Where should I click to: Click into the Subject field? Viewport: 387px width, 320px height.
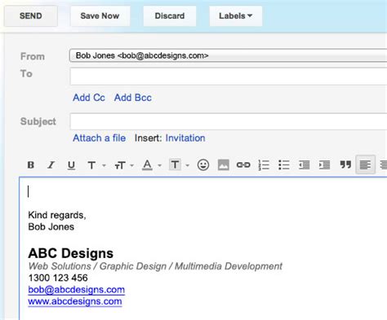coord(229,121)
